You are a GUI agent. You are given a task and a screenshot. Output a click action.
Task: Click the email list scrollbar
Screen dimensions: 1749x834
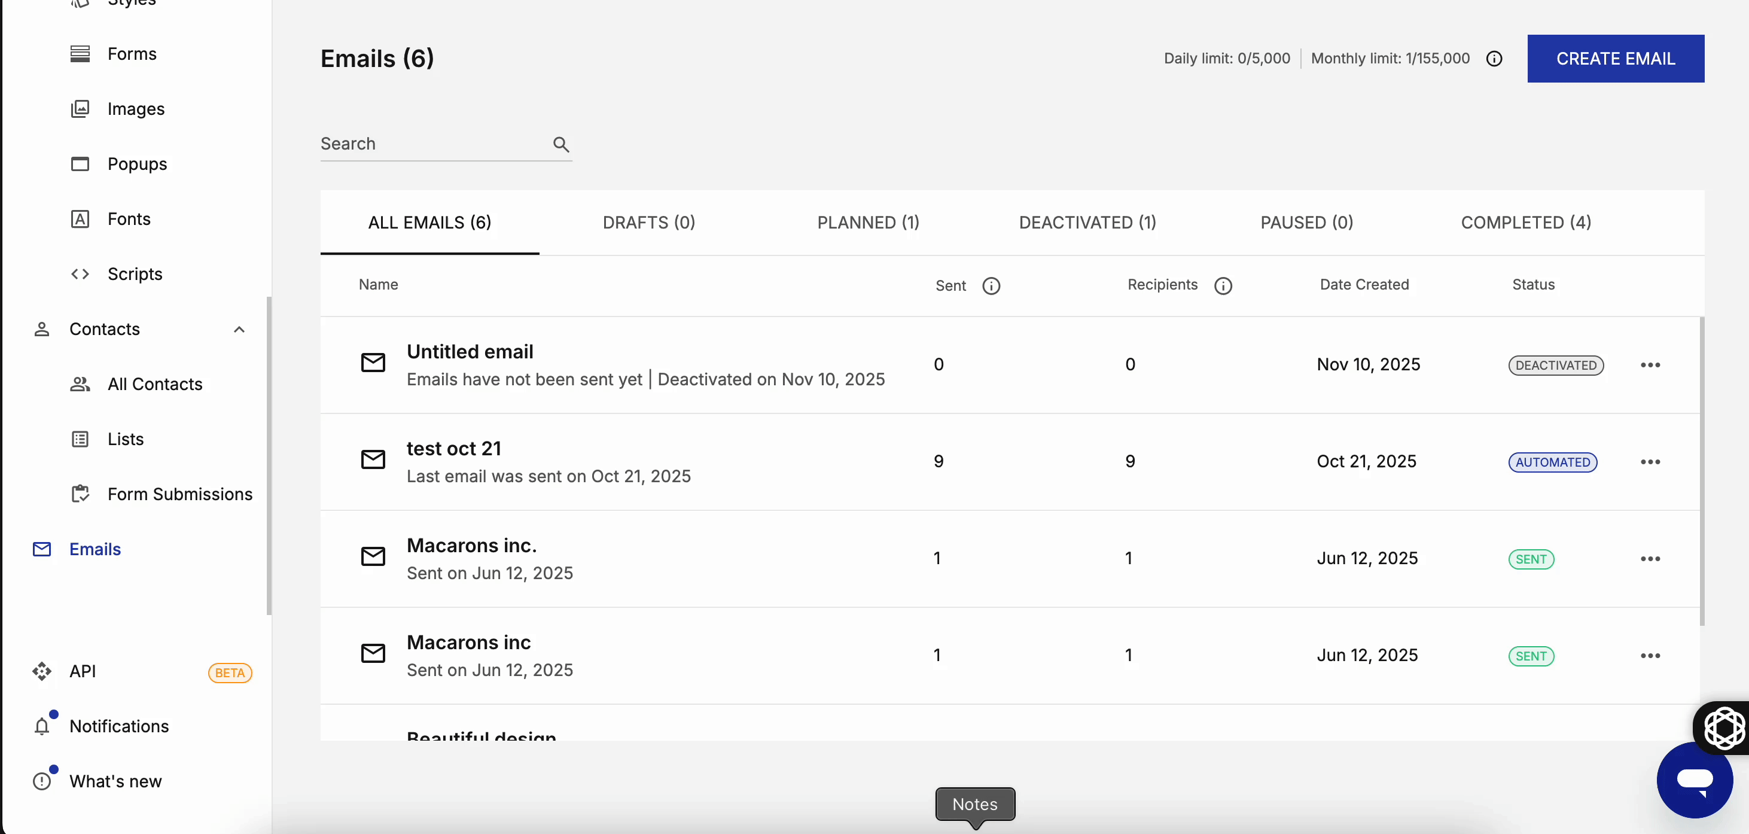1702,470
